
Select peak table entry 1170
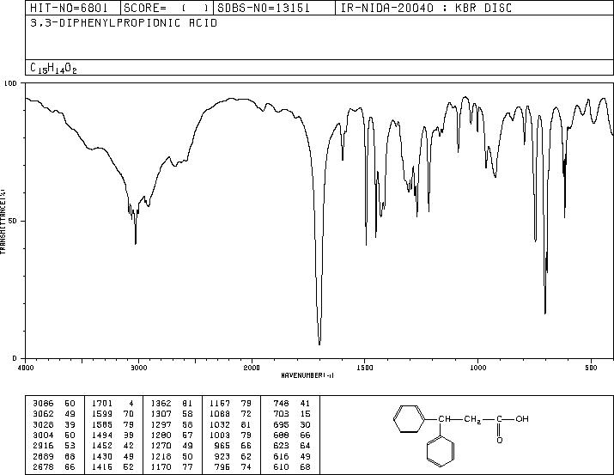(172, 467)
